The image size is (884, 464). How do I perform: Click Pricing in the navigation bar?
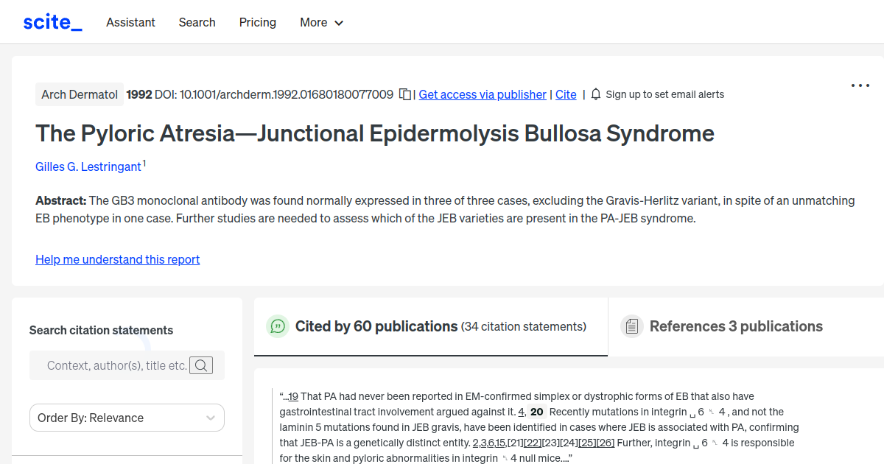[x=257, y=22]
